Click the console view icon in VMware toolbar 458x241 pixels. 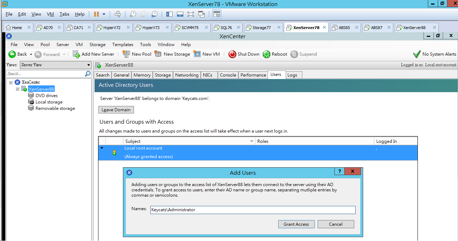point(217,14)
